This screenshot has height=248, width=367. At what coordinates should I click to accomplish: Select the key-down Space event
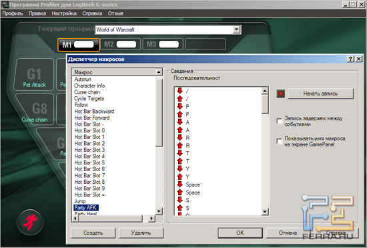188,184
